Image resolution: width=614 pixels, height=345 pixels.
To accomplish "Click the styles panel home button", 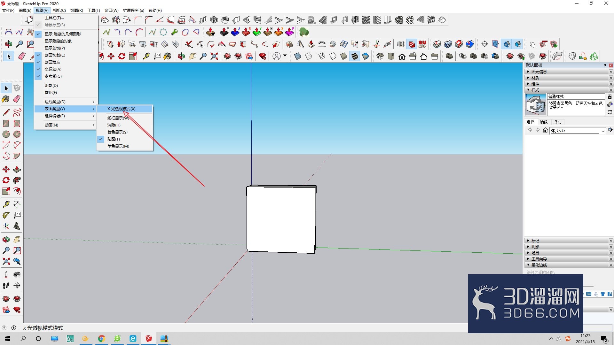I will point(545,130).
